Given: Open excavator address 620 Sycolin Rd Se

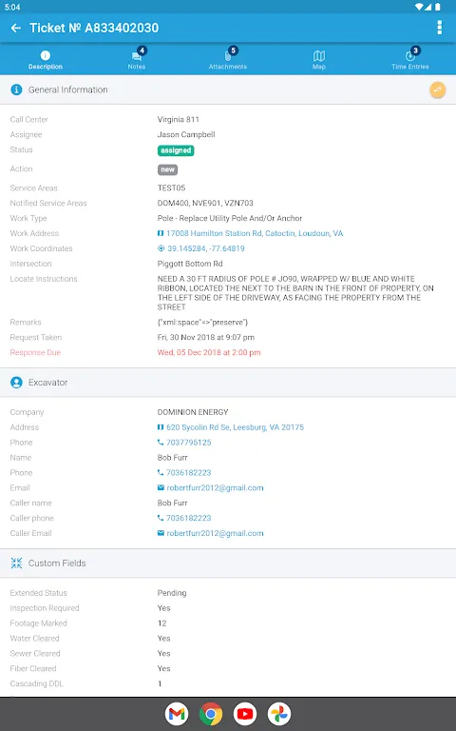Looking at the screenshot, I should point(231,427).
